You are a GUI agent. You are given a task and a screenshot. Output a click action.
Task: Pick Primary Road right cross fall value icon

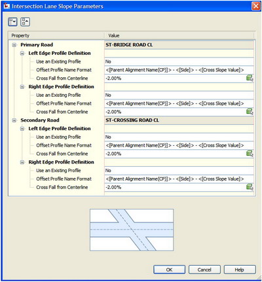250,112
